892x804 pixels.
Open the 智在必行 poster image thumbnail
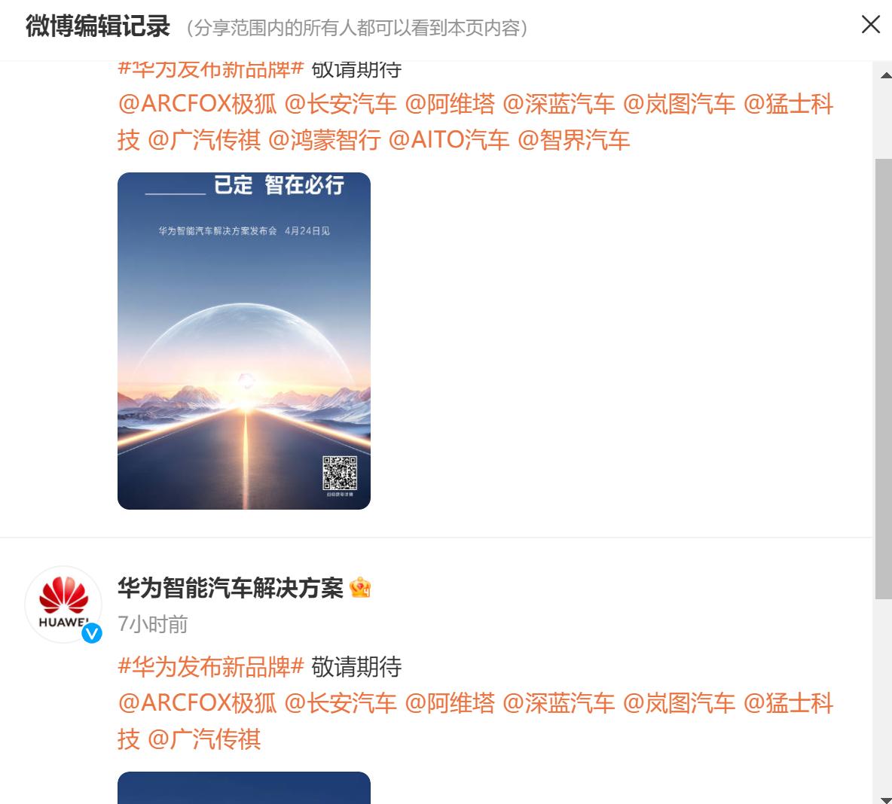click(x=244, y=340)
